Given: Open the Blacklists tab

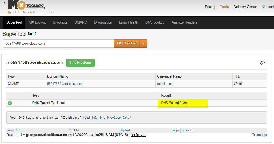Looking at the screenshot, I should pos(60,22).
